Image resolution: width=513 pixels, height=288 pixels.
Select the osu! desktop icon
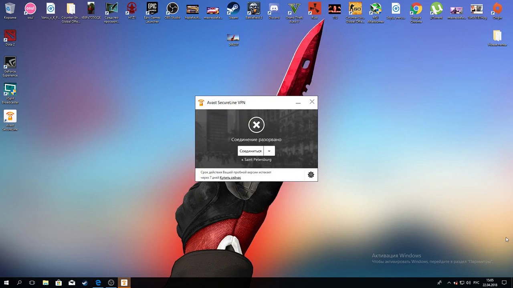(x=30, y=11)
